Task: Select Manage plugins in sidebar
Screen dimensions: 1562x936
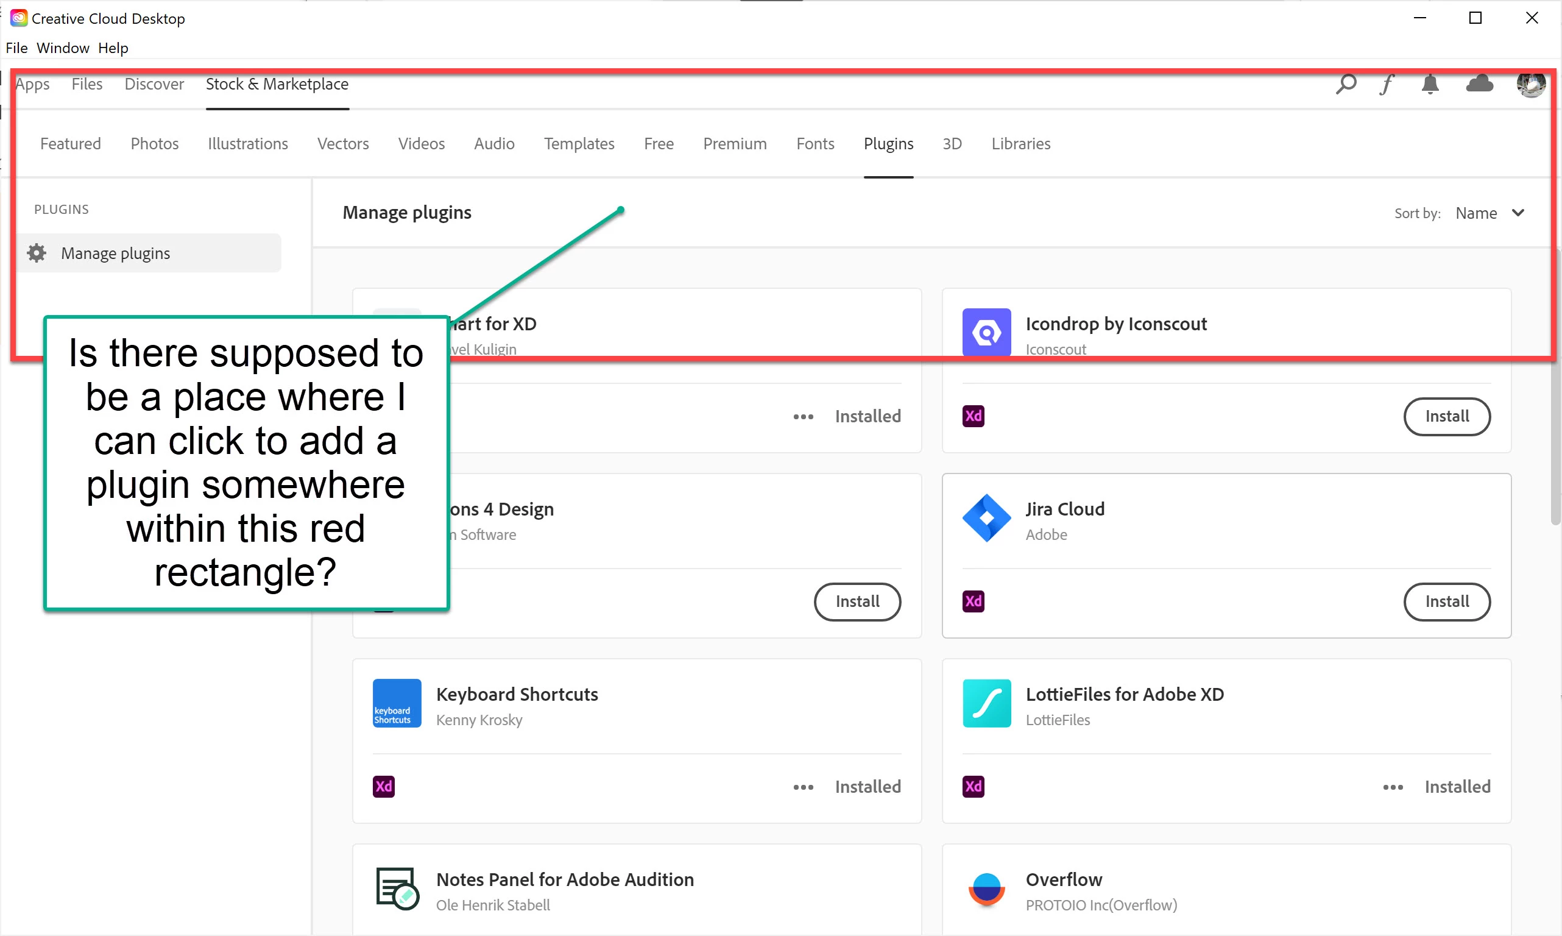Action: pos(115,253)
